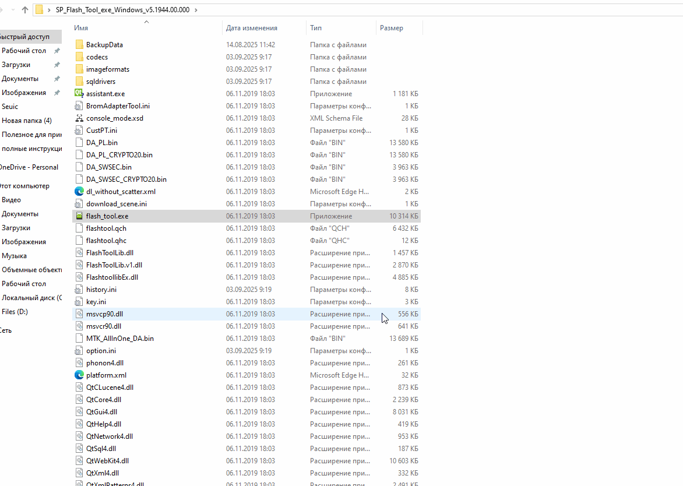Image resolution: width=683 pixels, height=486 pixels.
Task: Click the MTK_AllInOne_DA.bin file icon
Action: [x=79, y=339]
